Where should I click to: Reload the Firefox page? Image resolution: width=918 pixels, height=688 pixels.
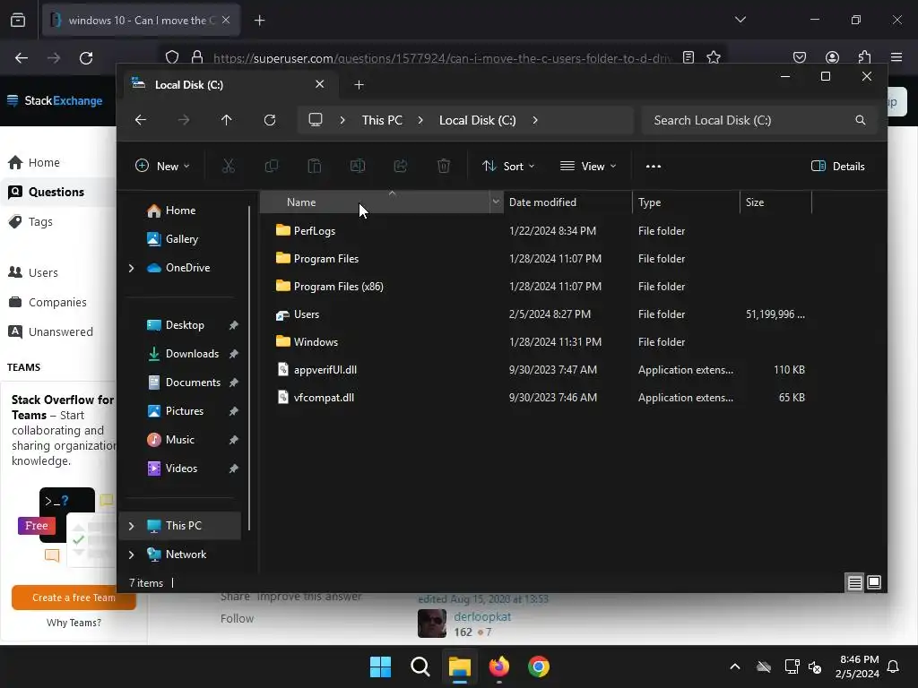86,57
